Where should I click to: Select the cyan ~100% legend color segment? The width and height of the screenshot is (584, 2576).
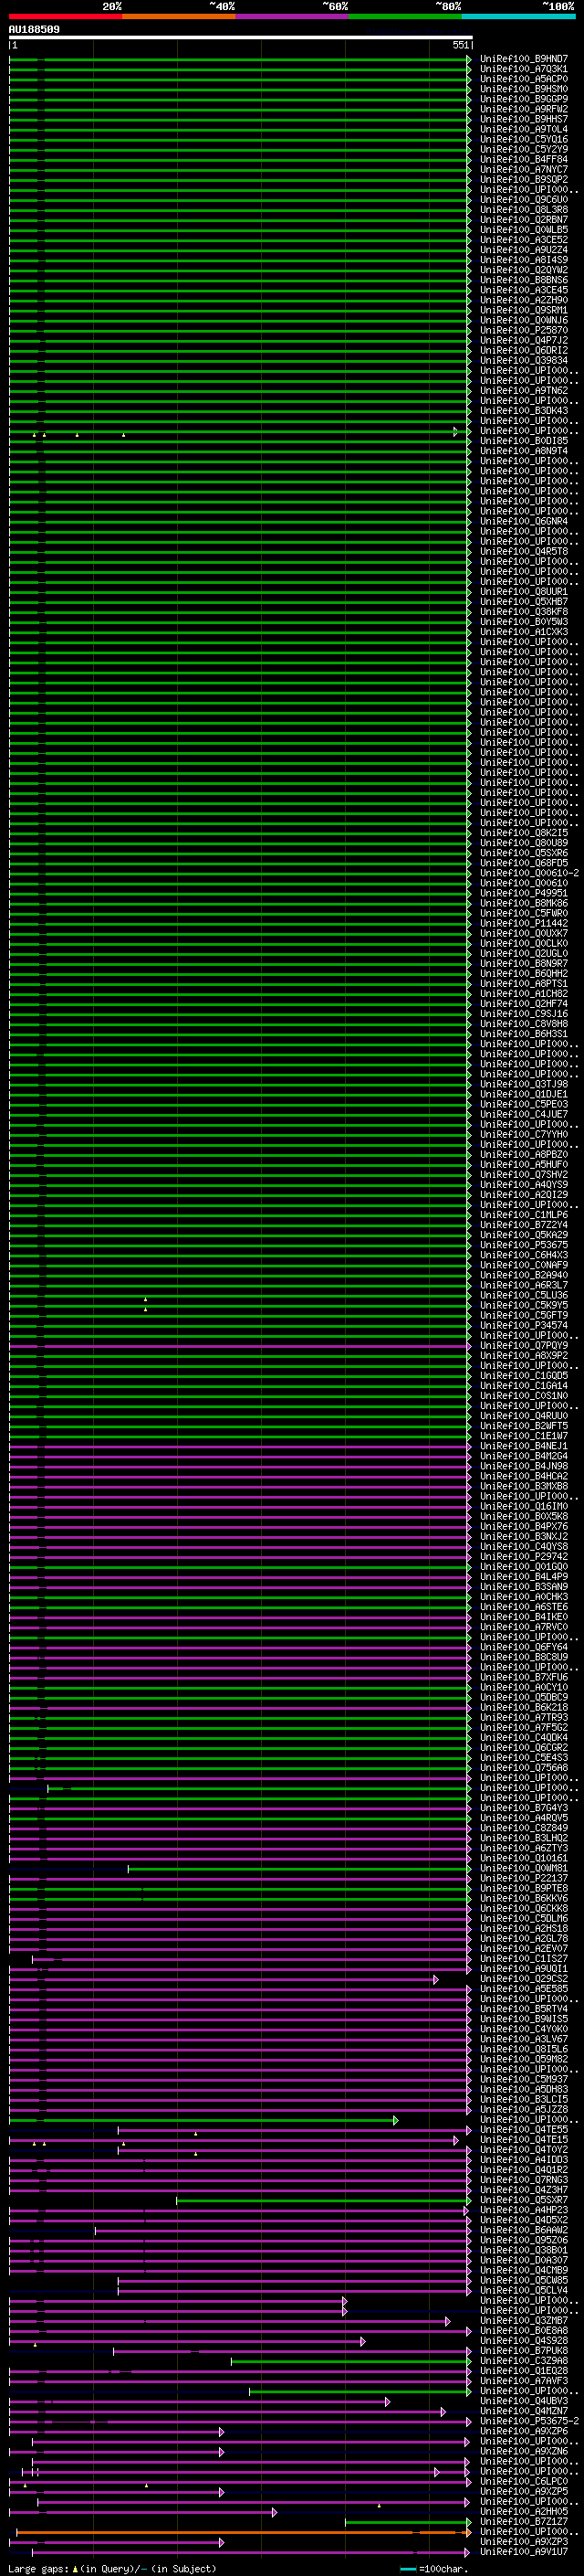tap(519, 16)
